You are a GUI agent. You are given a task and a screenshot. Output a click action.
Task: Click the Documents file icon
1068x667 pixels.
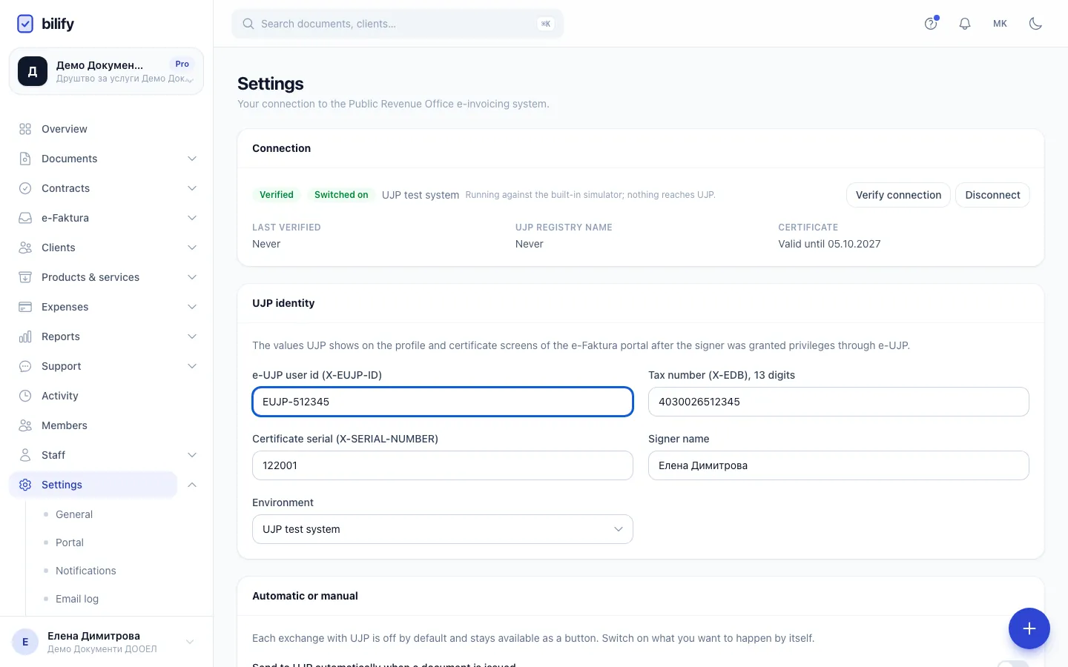25,159
